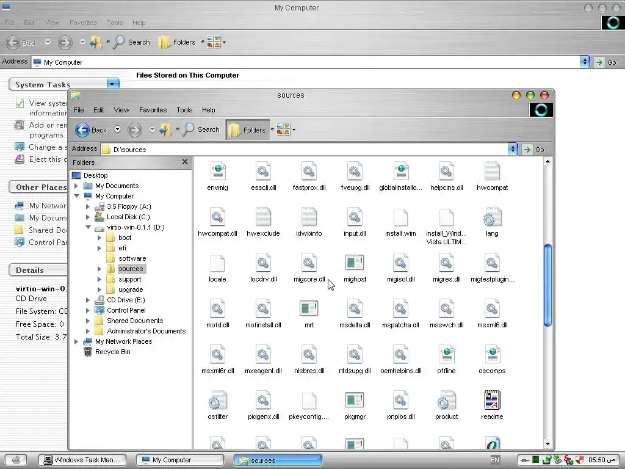Toggle the Folders pane button in sources
Viewport: 625px width, 469px height.
click(248, 129)
